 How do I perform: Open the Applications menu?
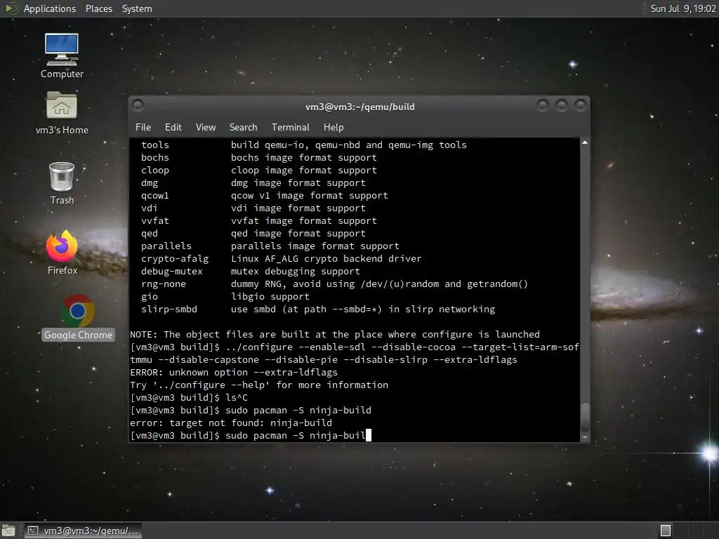pos(50,8)
